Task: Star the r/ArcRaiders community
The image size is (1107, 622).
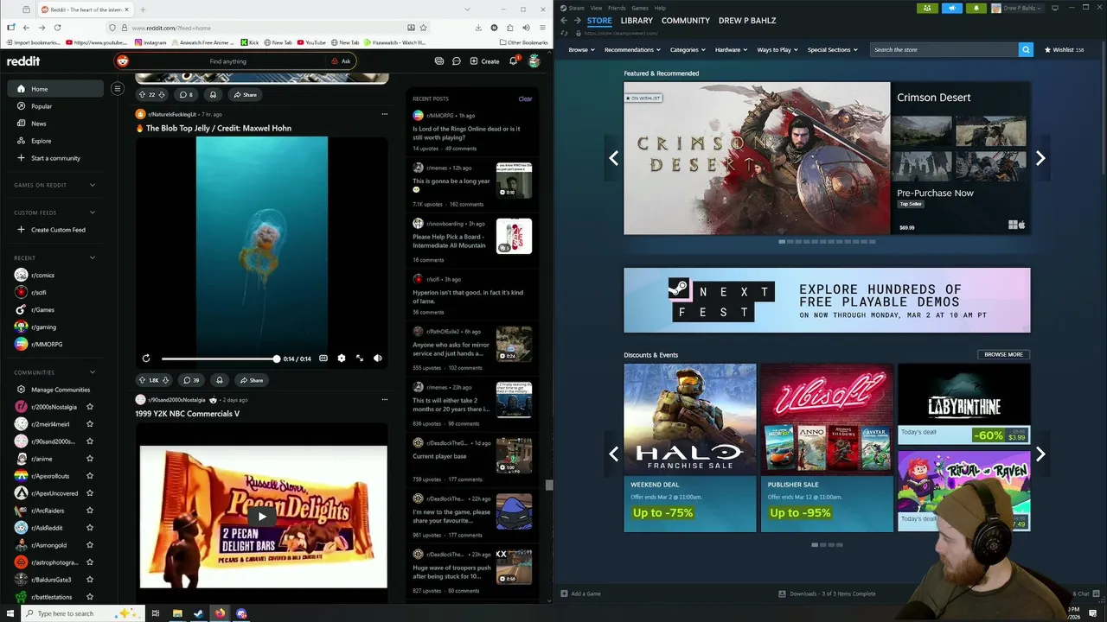Action: 90,511
